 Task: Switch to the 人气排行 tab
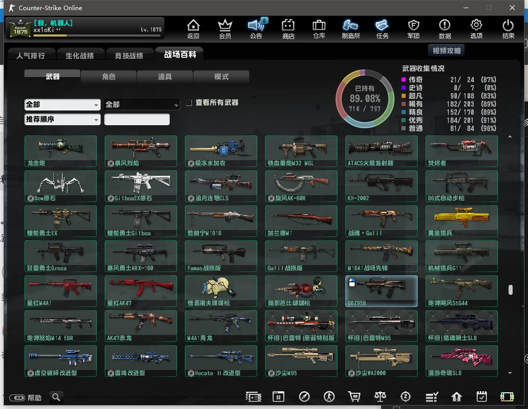31,55
